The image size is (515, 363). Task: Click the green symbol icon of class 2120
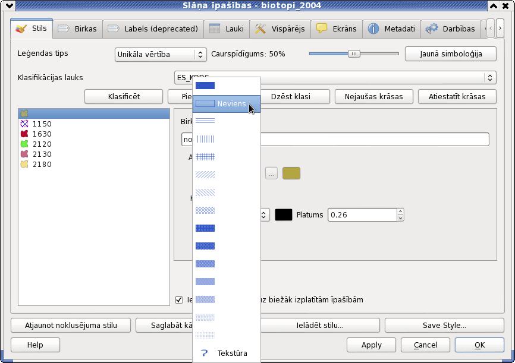click(x=24, y=144)
